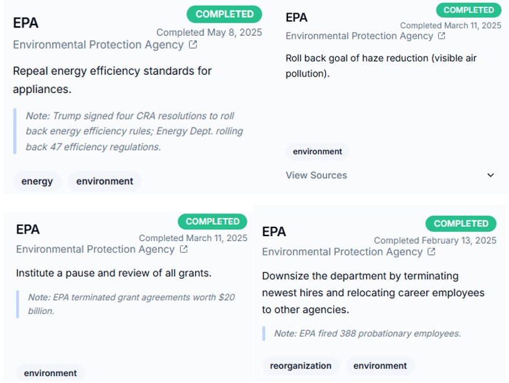Select environment tag next to energy tag

[x=105, y=181]
